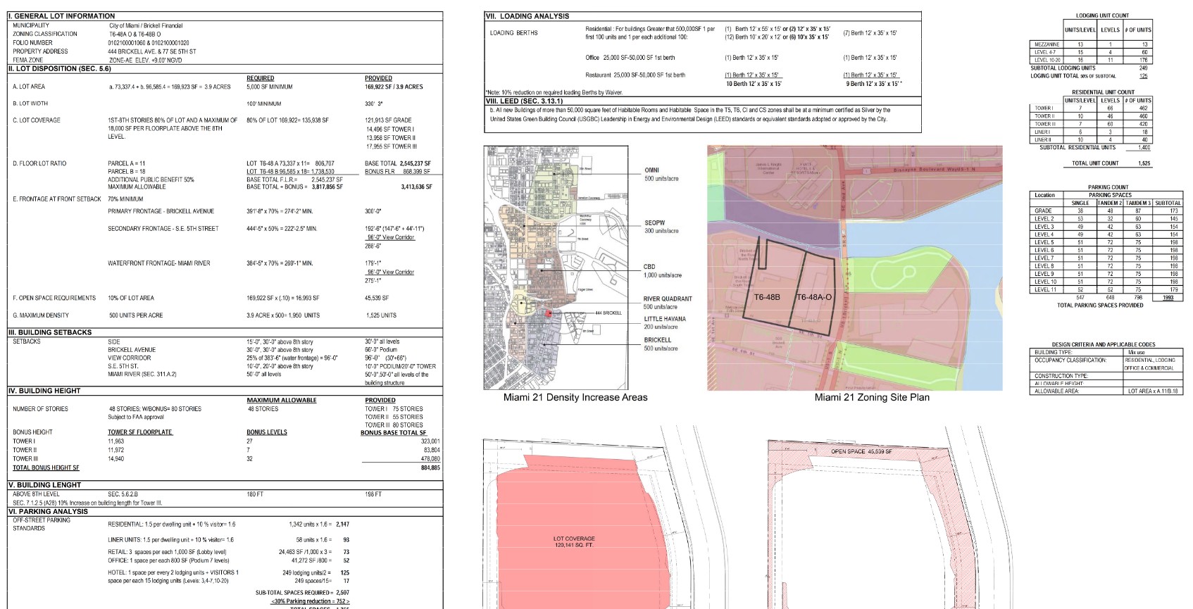The height and width of the screenshot is (609, 1193).
Task: Open the density increase areas map image
Action: tap(556, 268)
